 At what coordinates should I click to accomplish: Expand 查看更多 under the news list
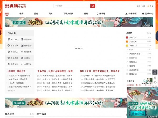pos(11,91)
